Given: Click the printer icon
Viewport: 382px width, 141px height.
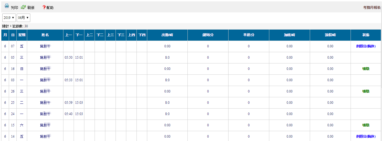Looking at the screenshot, I should click(x=7, y=6).
